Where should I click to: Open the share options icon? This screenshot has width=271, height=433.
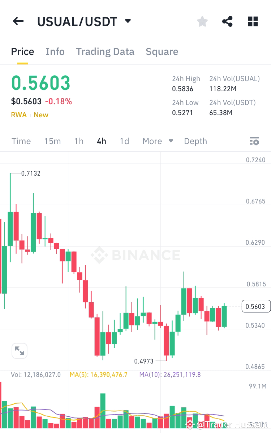227,21
